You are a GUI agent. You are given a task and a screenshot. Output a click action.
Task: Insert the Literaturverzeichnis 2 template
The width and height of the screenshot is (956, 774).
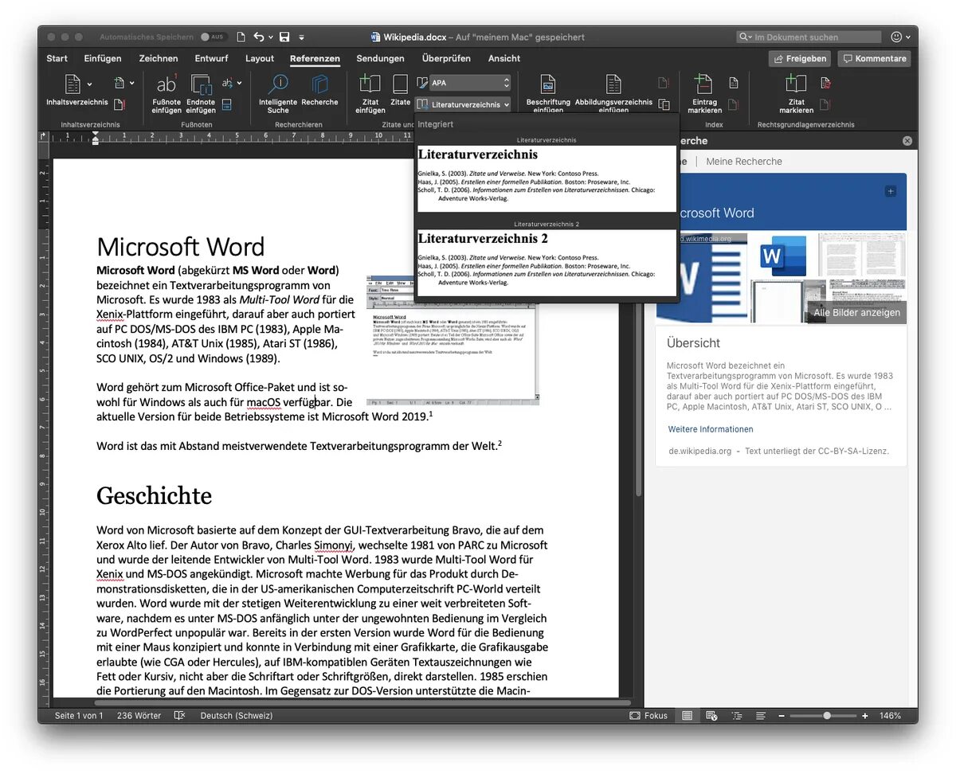point(547,262)
